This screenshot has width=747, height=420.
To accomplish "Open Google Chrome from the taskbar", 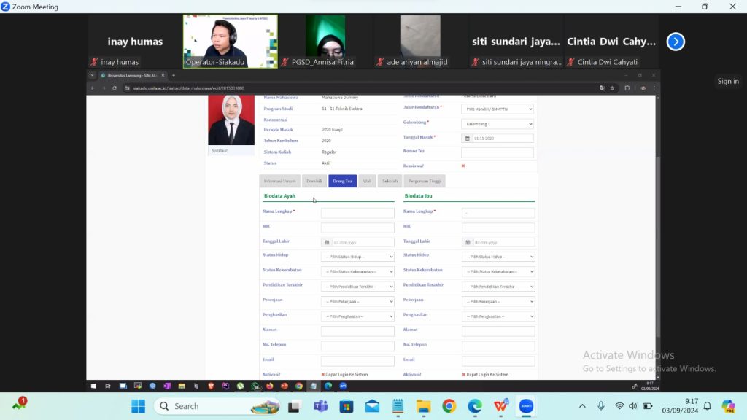I will point(449,406).
